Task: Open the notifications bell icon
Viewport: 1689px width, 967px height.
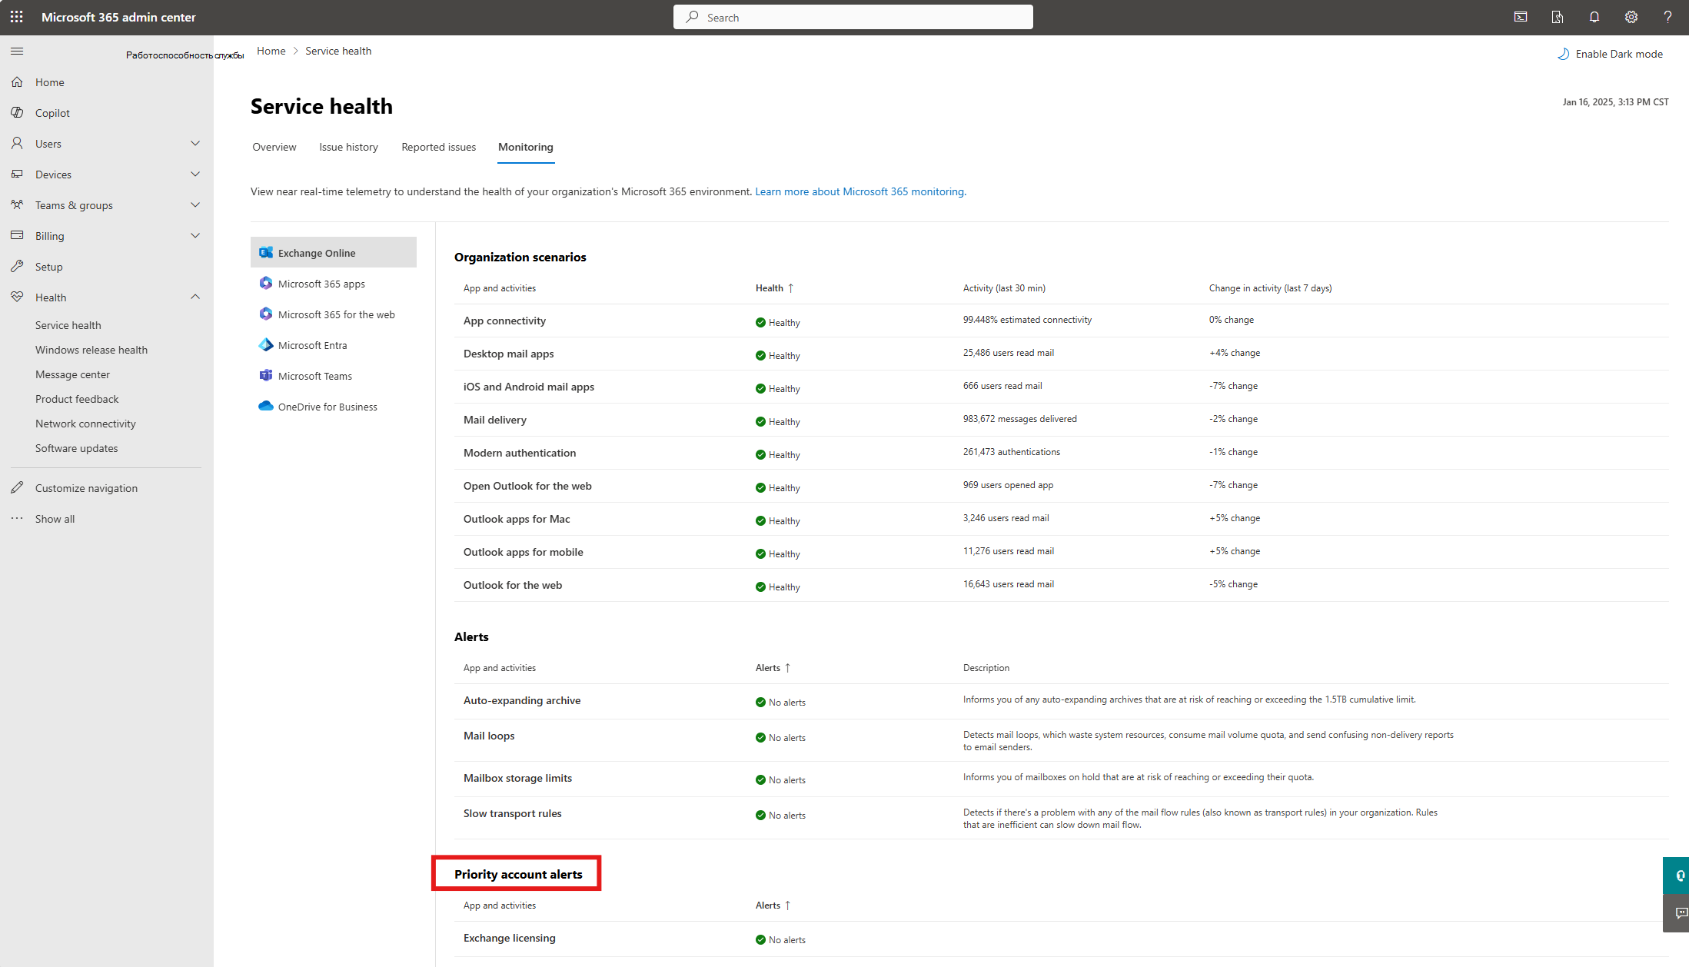Action: 1594,17
